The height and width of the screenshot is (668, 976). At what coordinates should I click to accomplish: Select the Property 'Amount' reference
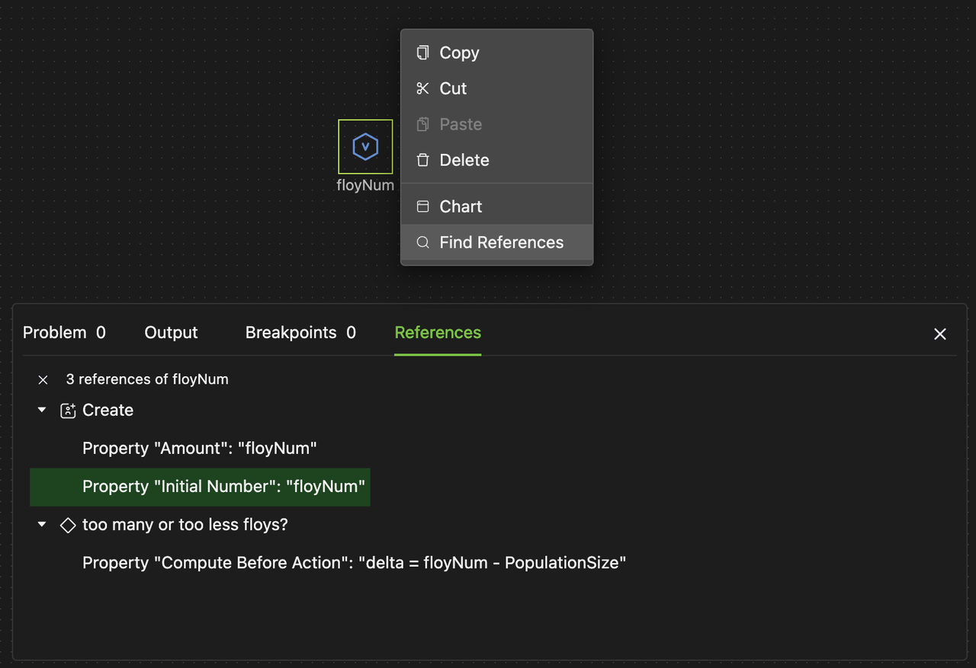point(199,449)
